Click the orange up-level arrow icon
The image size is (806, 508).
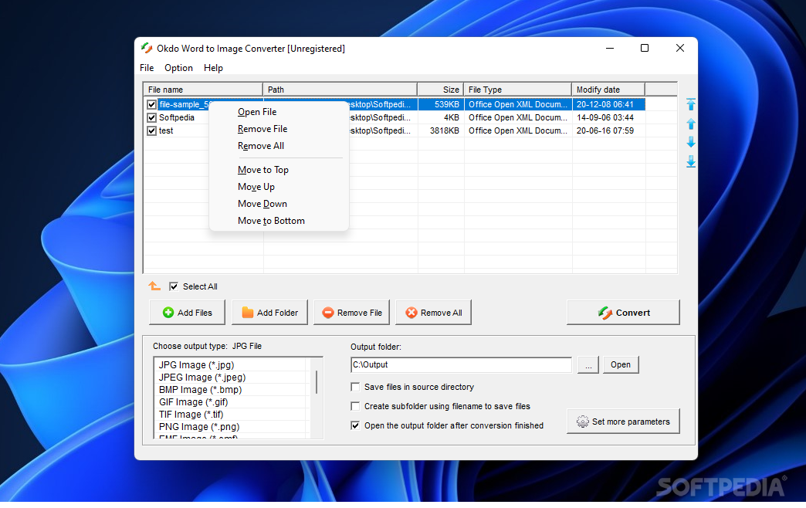154,286
